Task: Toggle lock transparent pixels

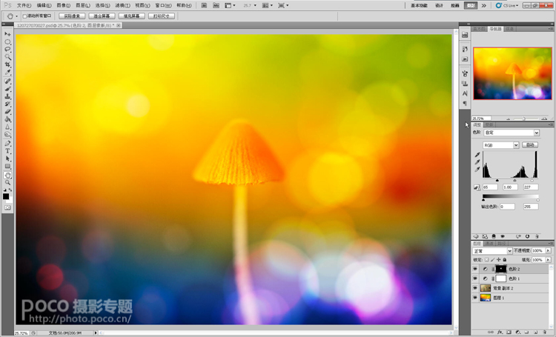Action: (487, 260)
